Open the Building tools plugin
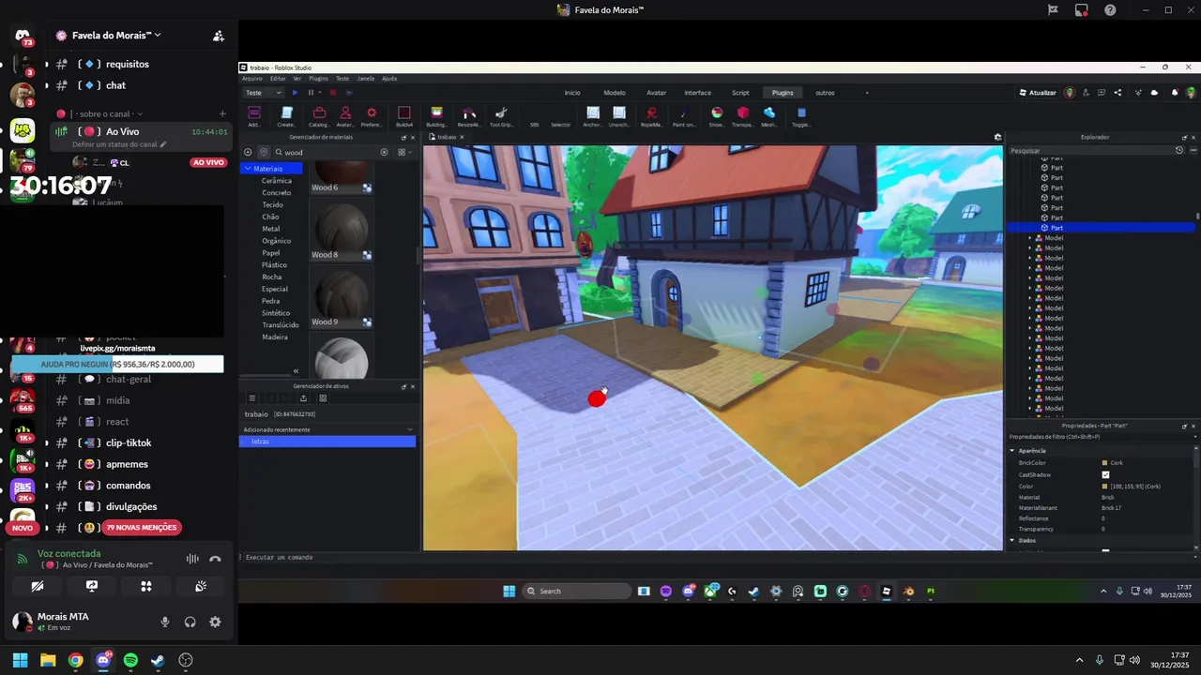1201x675 pixels. (436, 116)
